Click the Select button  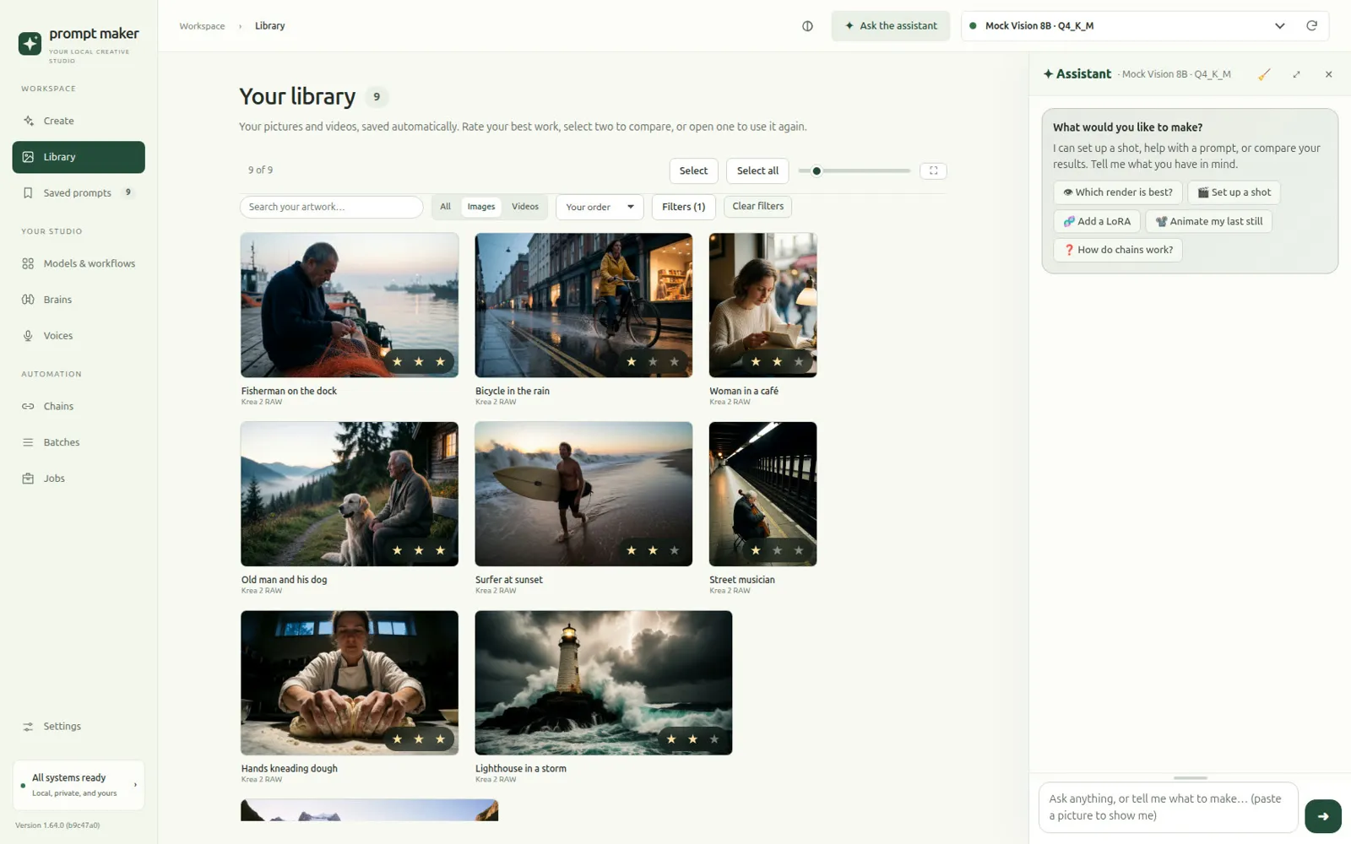pos(693,170)
